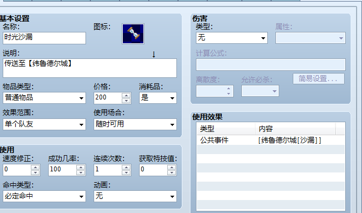Screen dimensions: 362x213
Task: Click the 类型 column header in 使用效果
Action: point(226,129)
